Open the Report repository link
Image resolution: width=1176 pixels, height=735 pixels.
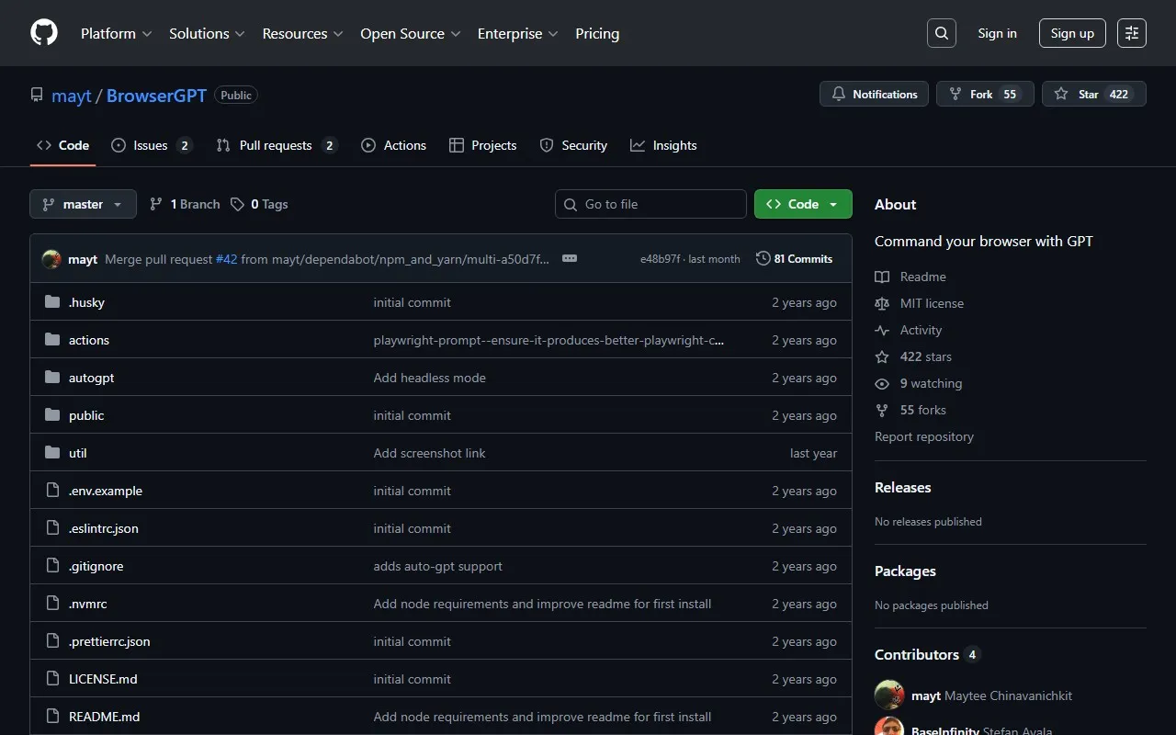[x=923, y=436]
